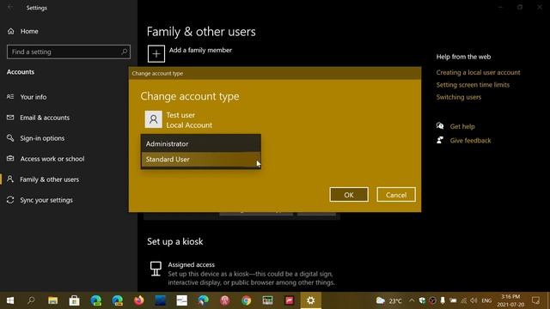Viewport: 550px width, 309px height.
Task: Click the Wi-Fi network tray icon
Action: 464,300
